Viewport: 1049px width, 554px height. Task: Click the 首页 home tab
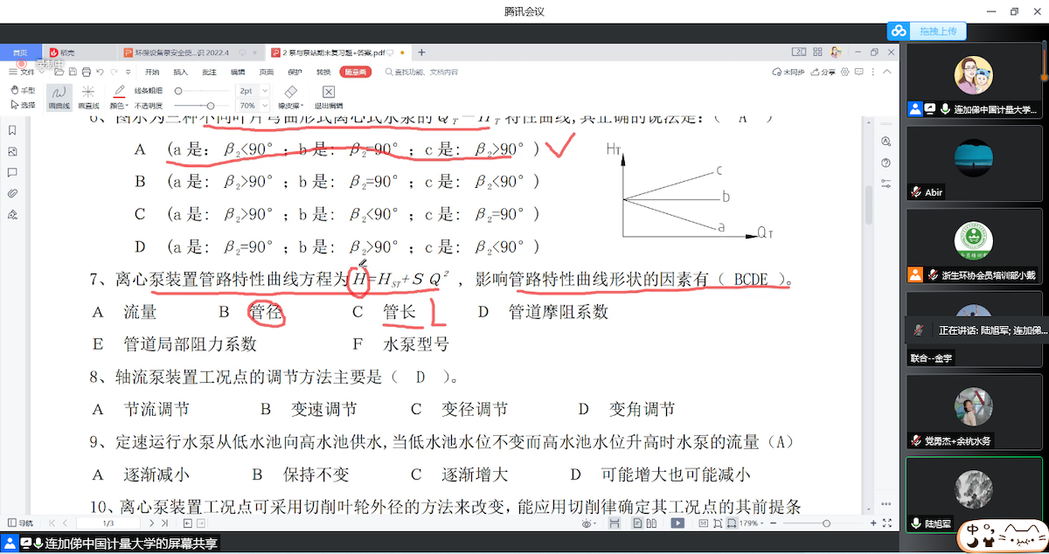click(x=19, y=52)
